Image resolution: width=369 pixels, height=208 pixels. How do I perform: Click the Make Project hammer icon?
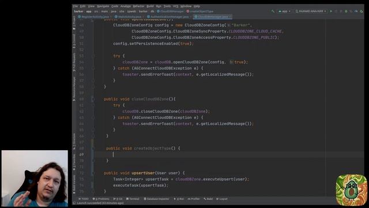pyautogui.click(x=273, y=12)
